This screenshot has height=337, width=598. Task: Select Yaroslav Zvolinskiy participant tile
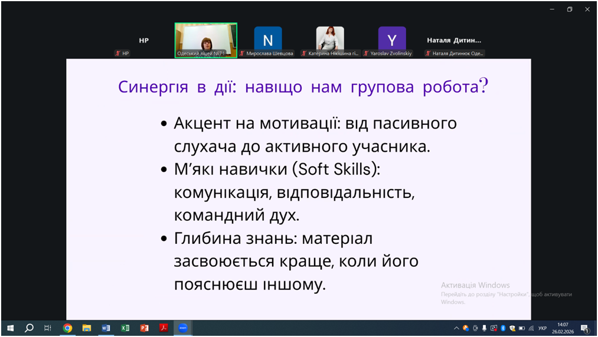(392, 40)
